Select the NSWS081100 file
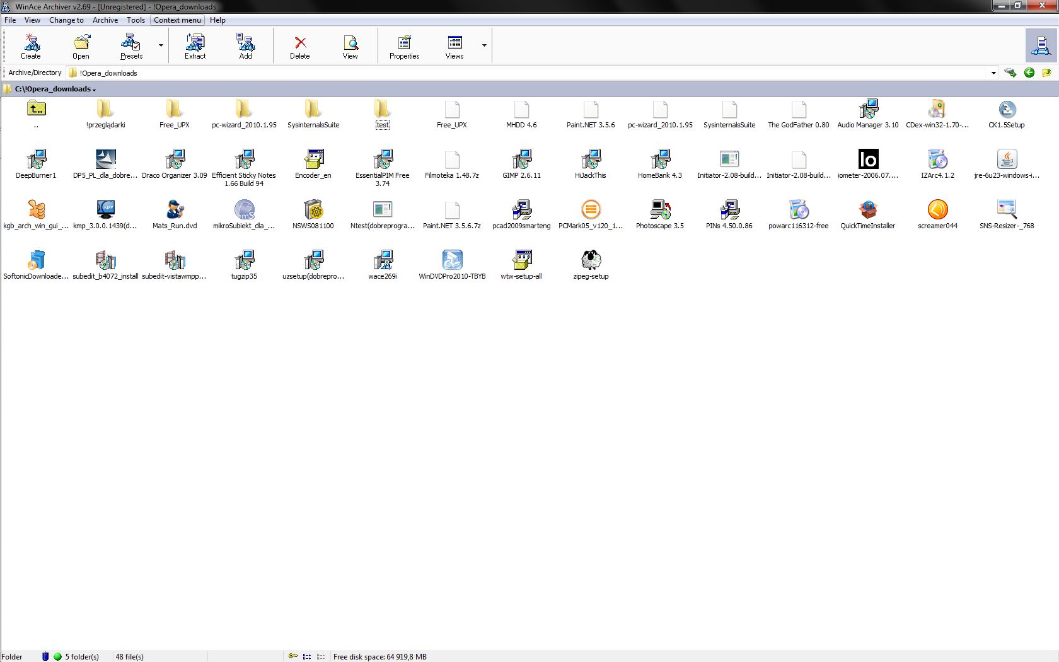This screenshot has height=662, width=1059. click(313, 214)
